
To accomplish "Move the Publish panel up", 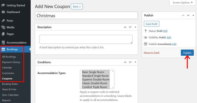I will tap(183, 16).
